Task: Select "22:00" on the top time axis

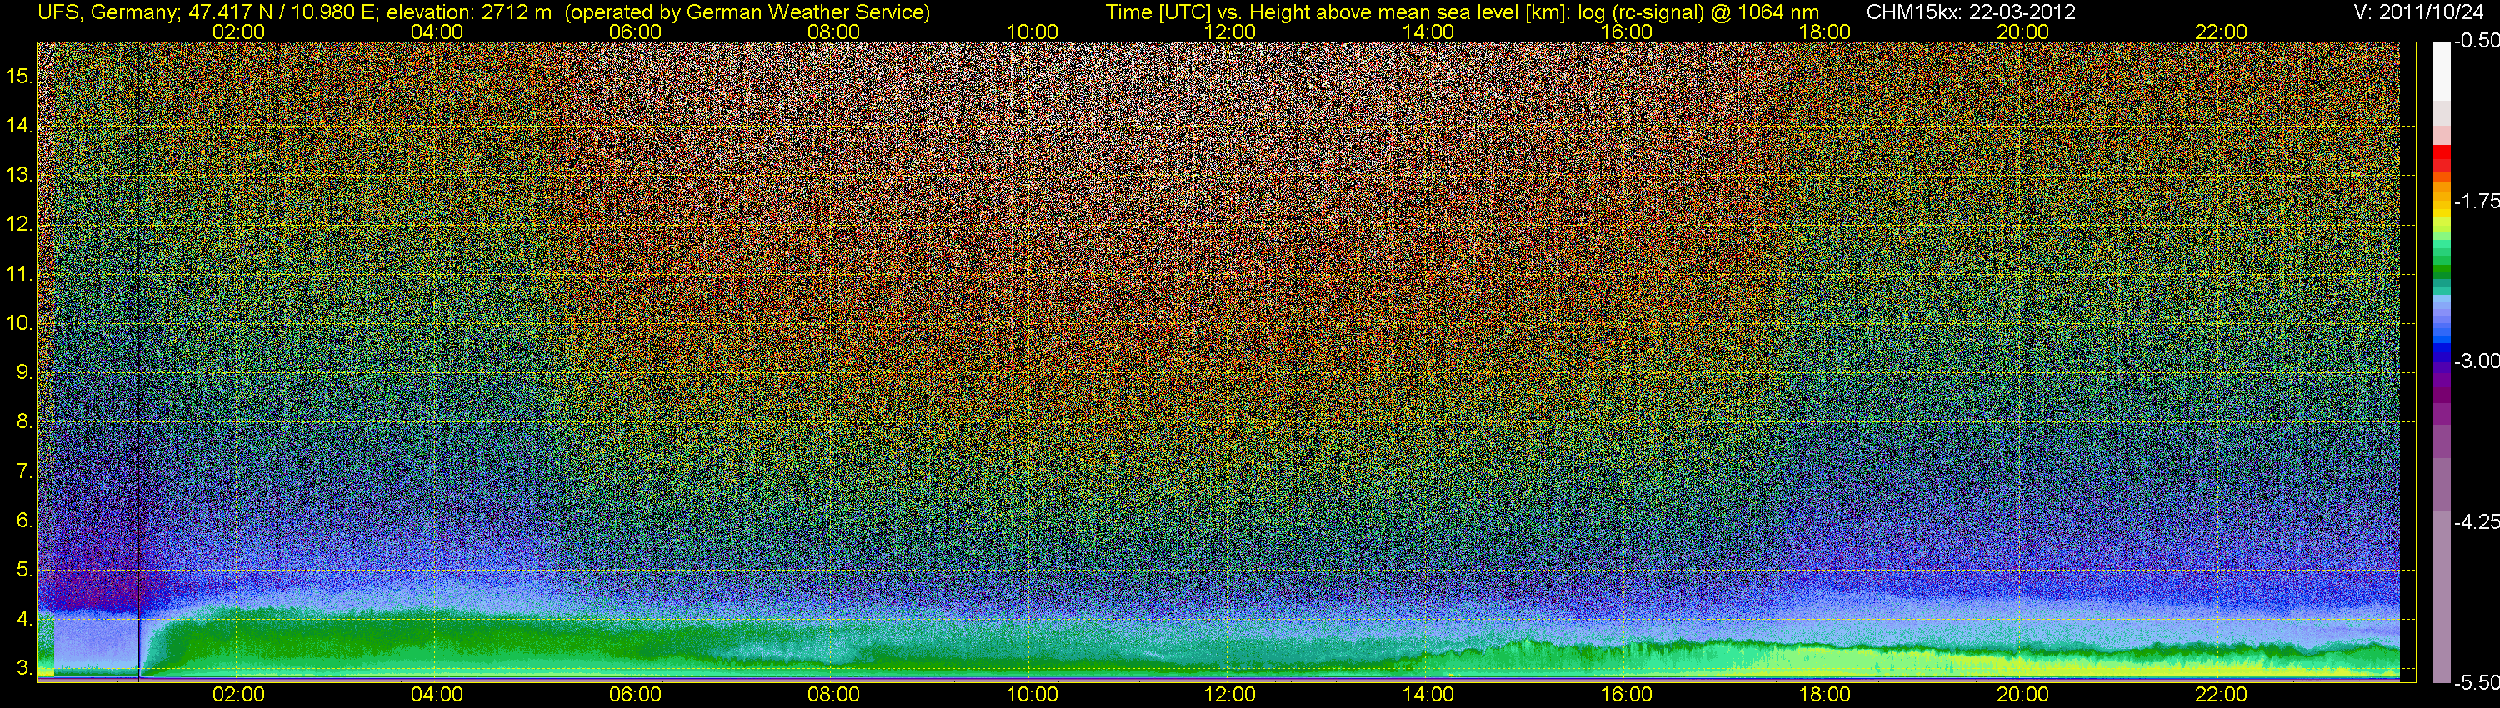Action: (2222, 32)
